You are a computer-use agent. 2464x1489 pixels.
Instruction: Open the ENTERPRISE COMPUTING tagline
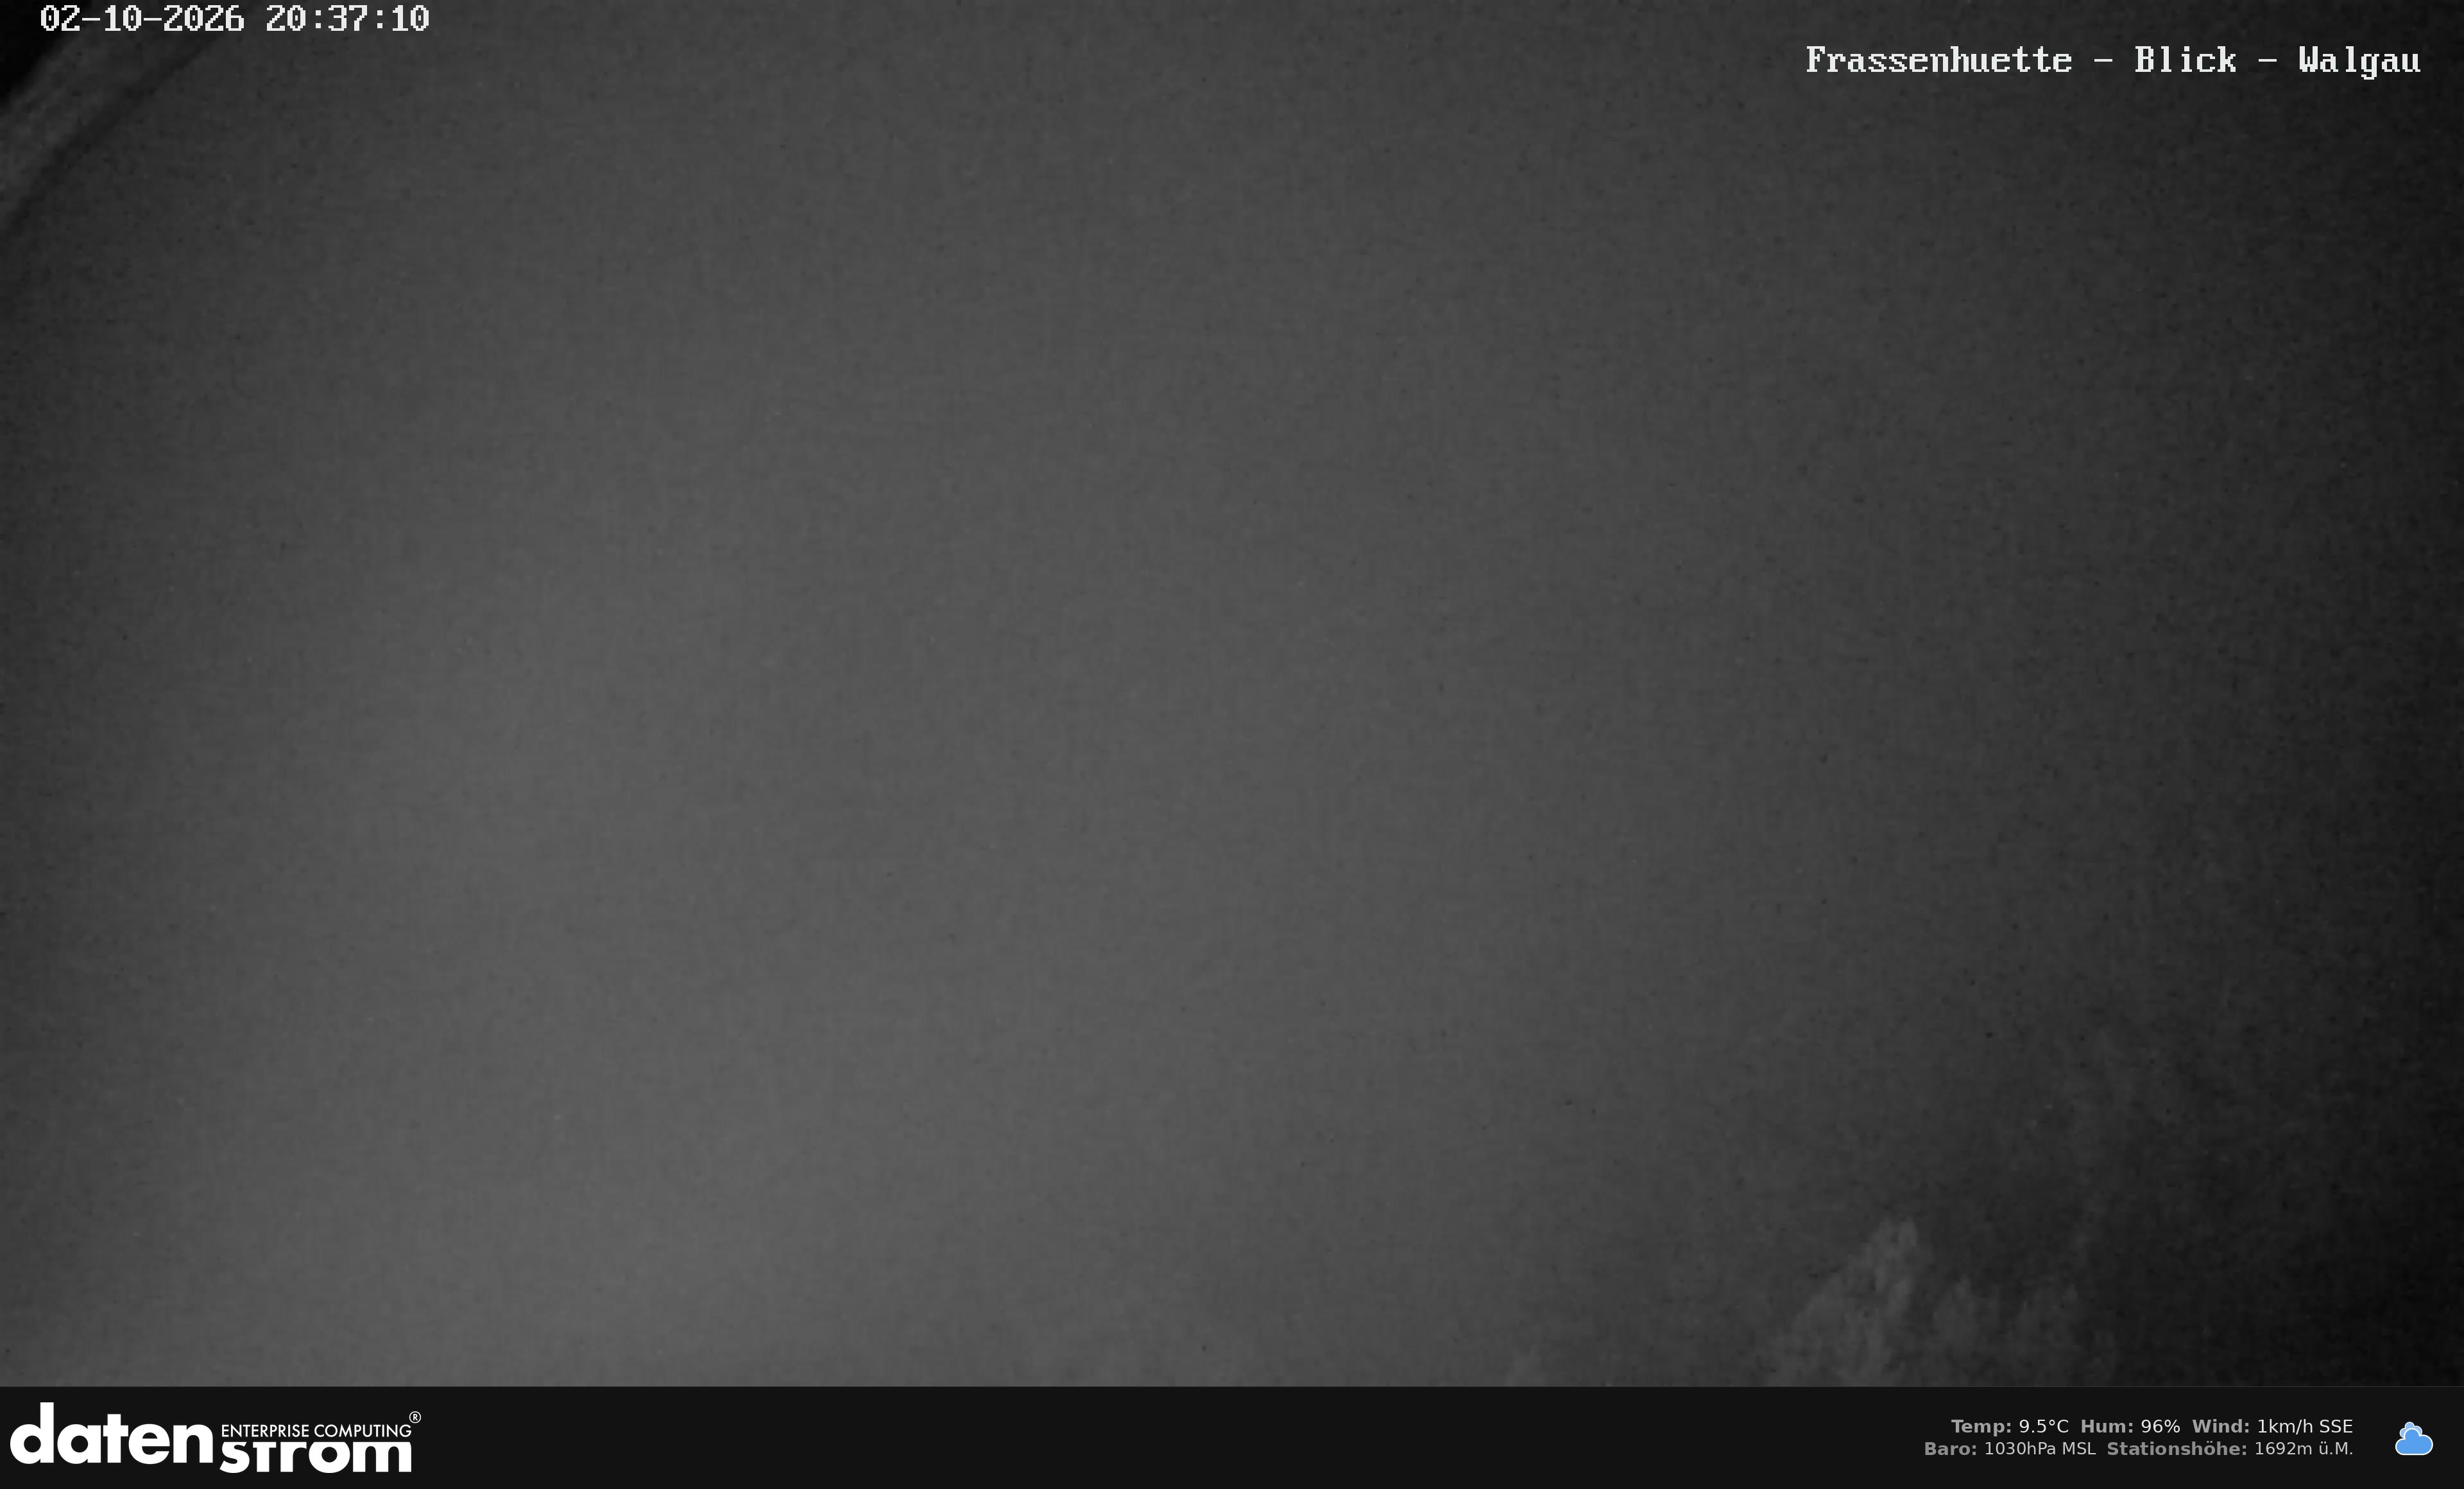click(x=315, y=1430)
